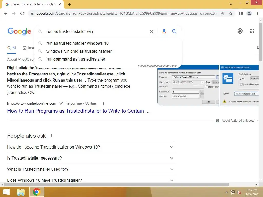Open the Windows Start button
Image resolution: width=263 pixels, height=197 pixels.
pyautogui.click(x=6, y=192)
